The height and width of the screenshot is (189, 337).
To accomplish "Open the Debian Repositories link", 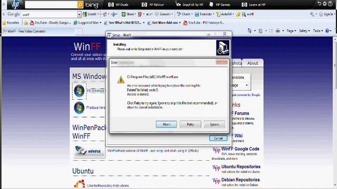I will point(240,180).
